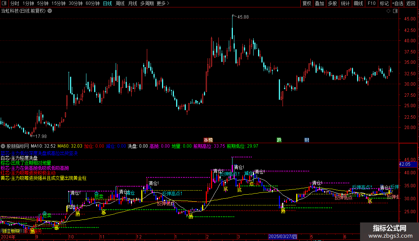
Task: Click the 叠加 overlay button
Action: click(x=319, y=3)
